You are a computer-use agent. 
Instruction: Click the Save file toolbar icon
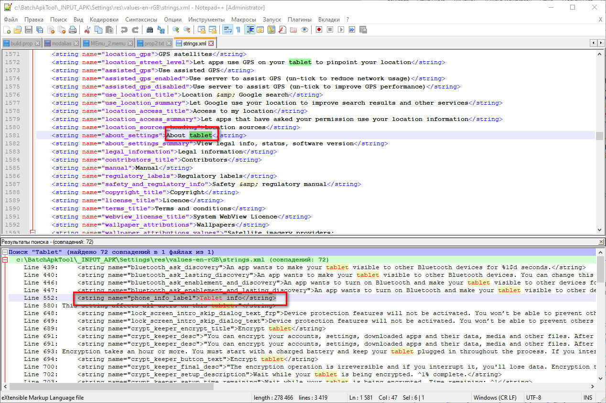(28, 30)
